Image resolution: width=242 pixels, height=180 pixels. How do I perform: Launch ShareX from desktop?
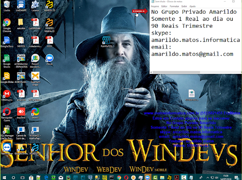(x=35, y=113)
